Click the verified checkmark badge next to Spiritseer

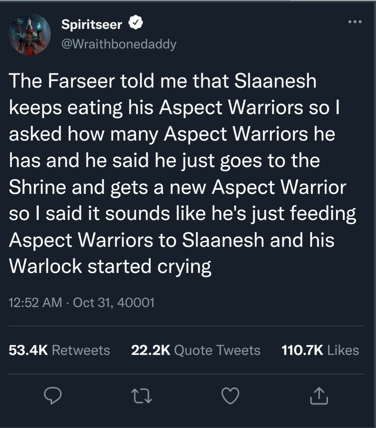(135, 22)
